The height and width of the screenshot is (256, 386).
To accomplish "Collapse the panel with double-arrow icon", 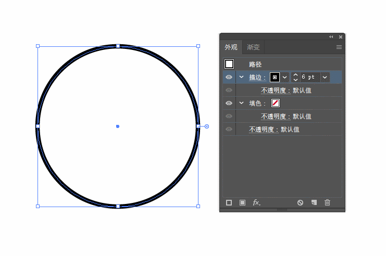I will (331, 37).
